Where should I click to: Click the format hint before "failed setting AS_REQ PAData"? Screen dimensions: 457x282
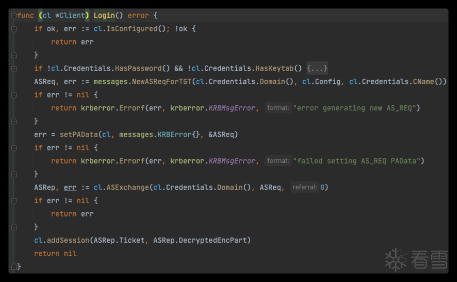pyautogui.click(x=278, y=161)
